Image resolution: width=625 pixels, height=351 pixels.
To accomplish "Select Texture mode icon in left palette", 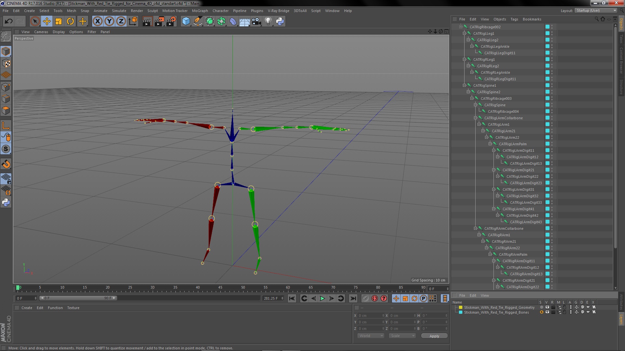I will (x=6, y=63).
